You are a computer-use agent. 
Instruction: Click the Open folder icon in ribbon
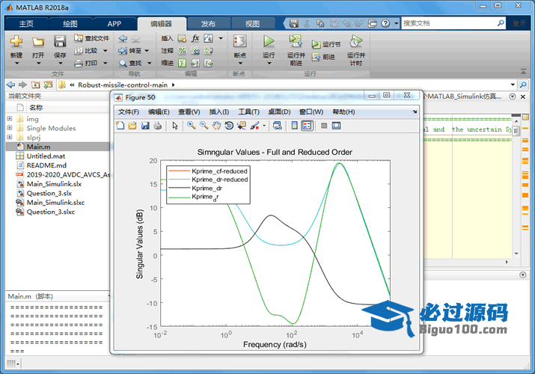pyautogui.click(x=38, y=42)
